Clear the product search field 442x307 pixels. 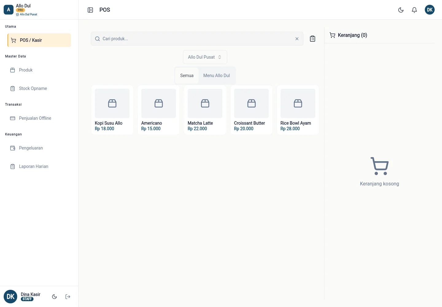coord(297,39)
